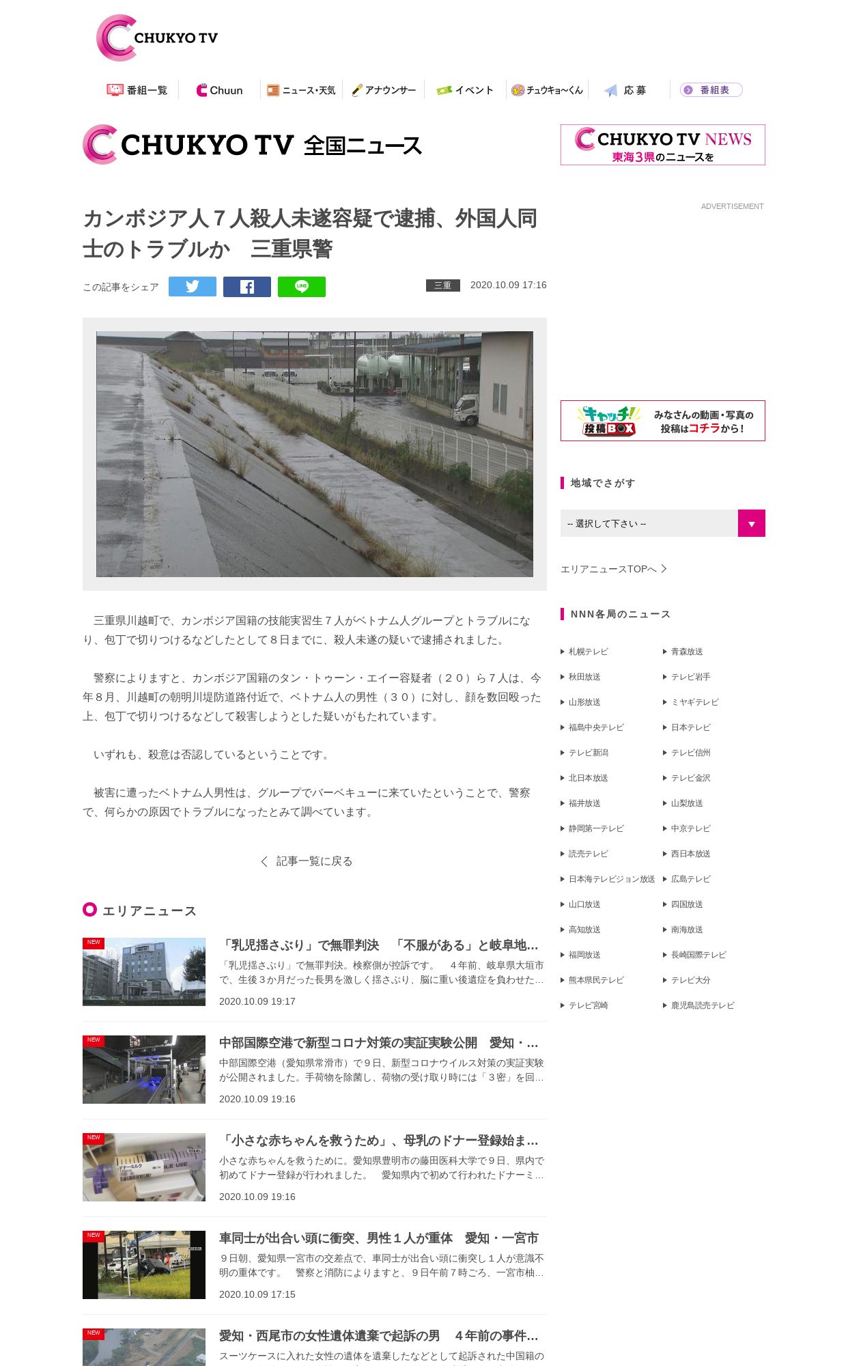Open the 四国放送 news link
848x1366 pixels.
tap(683, 904)
